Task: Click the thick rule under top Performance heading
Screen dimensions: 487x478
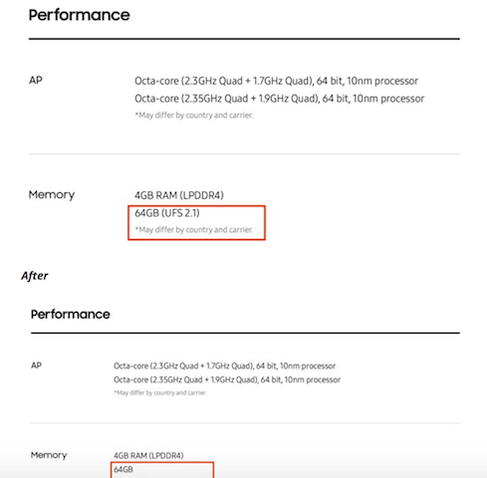Action: click(x=244, y=39)
